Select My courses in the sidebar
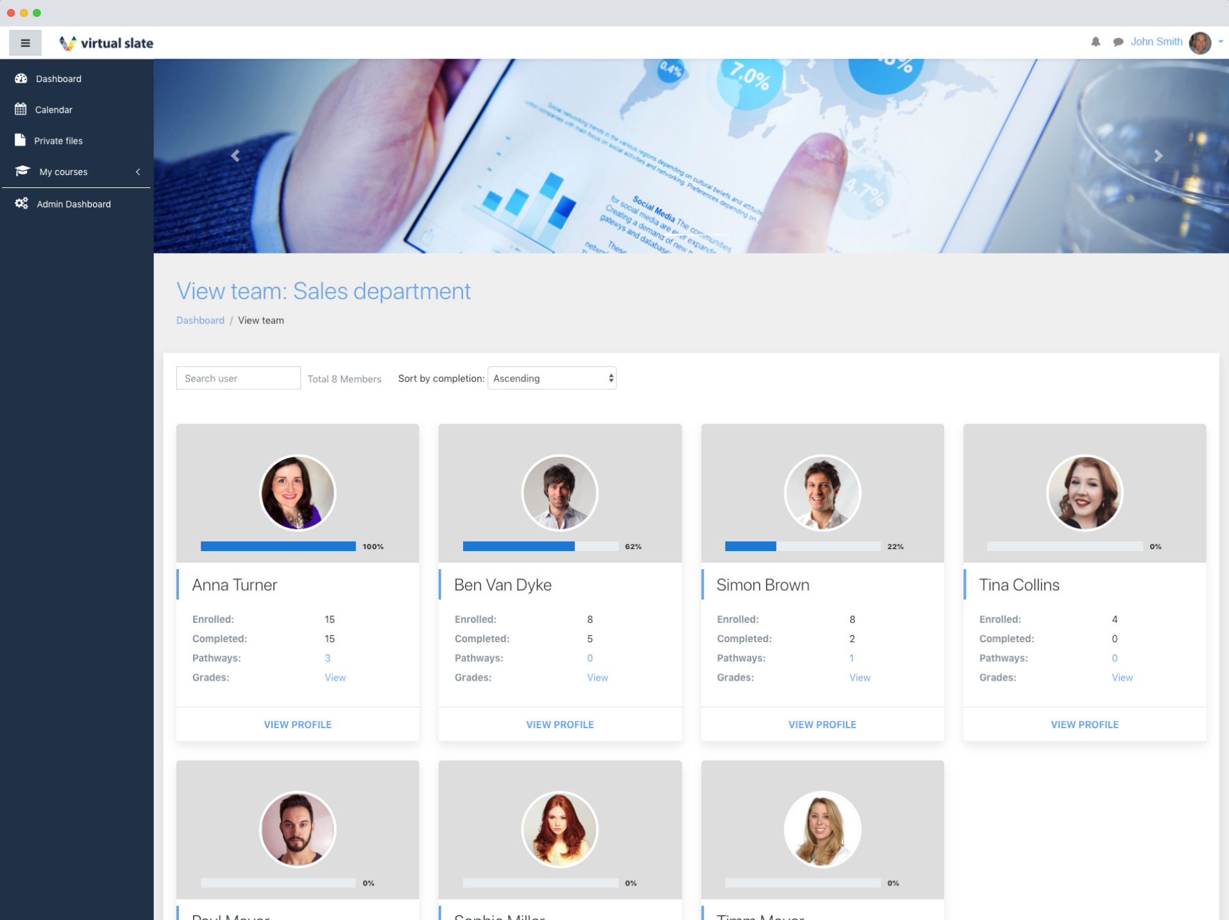Image resolution: width=1229 pixels, height=920 pixels. [x=64, y=171]
